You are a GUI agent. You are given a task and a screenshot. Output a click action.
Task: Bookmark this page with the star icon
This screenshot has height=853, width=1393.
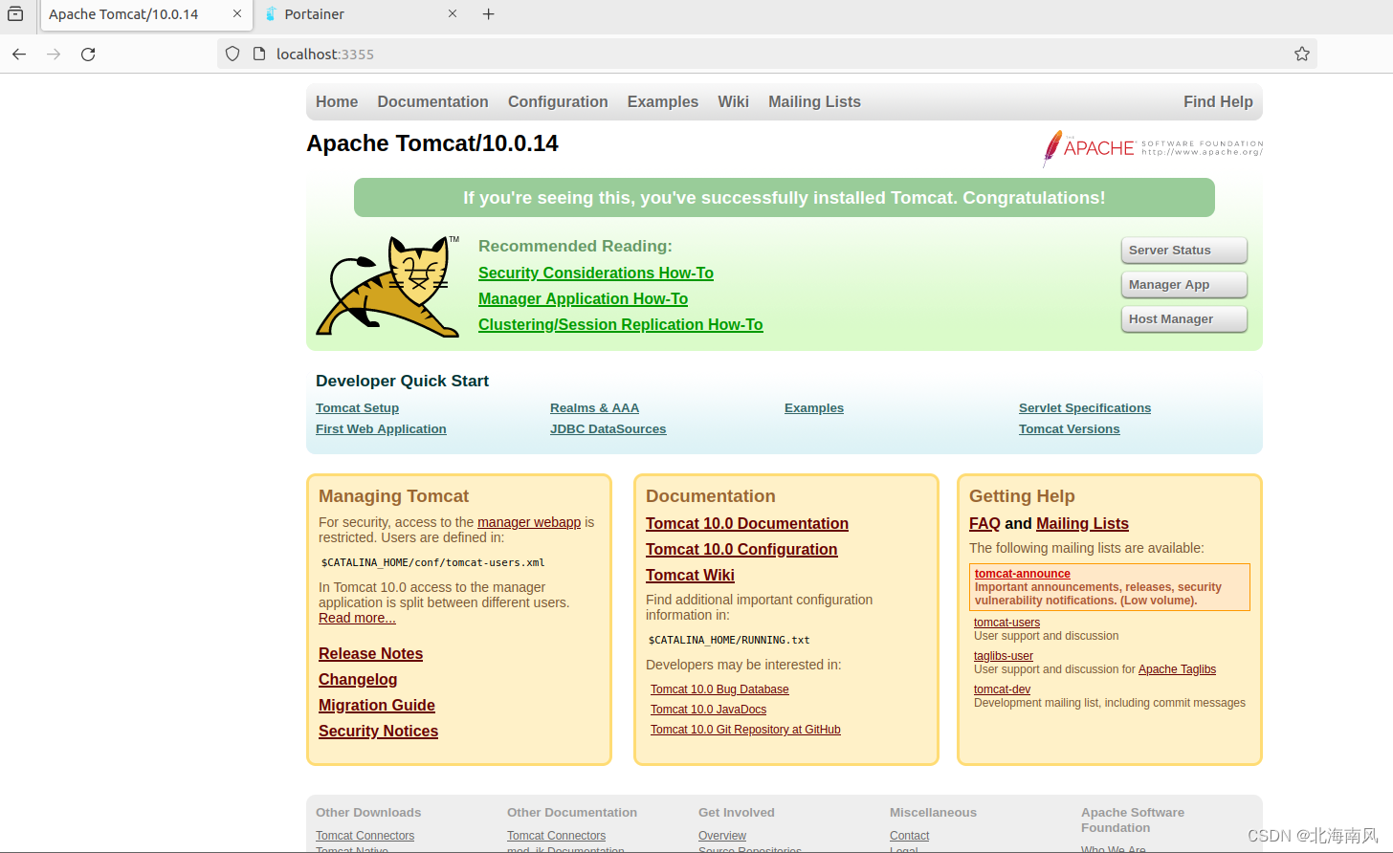1302,55
